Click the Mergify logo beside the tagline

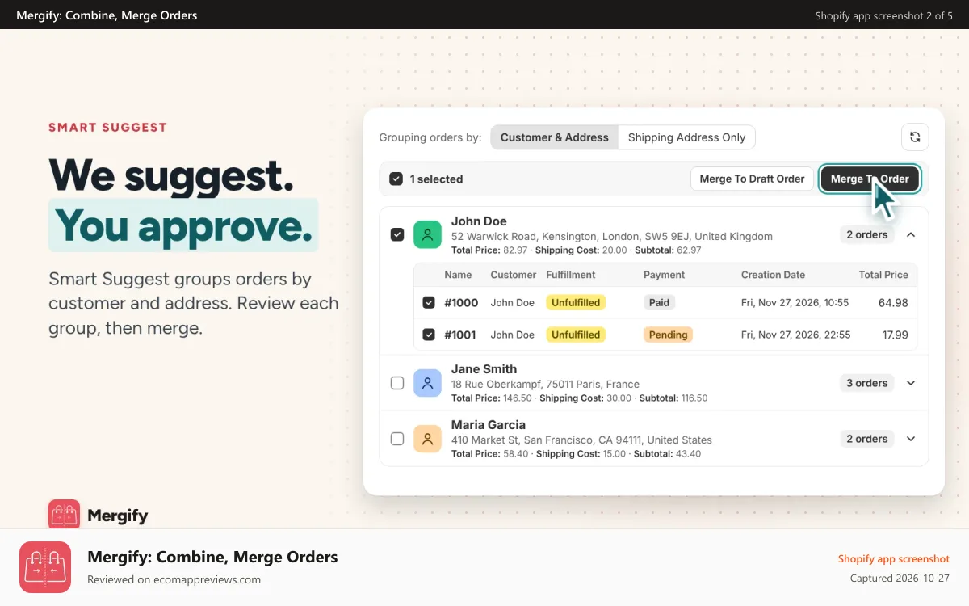click(x=64, y=515)
